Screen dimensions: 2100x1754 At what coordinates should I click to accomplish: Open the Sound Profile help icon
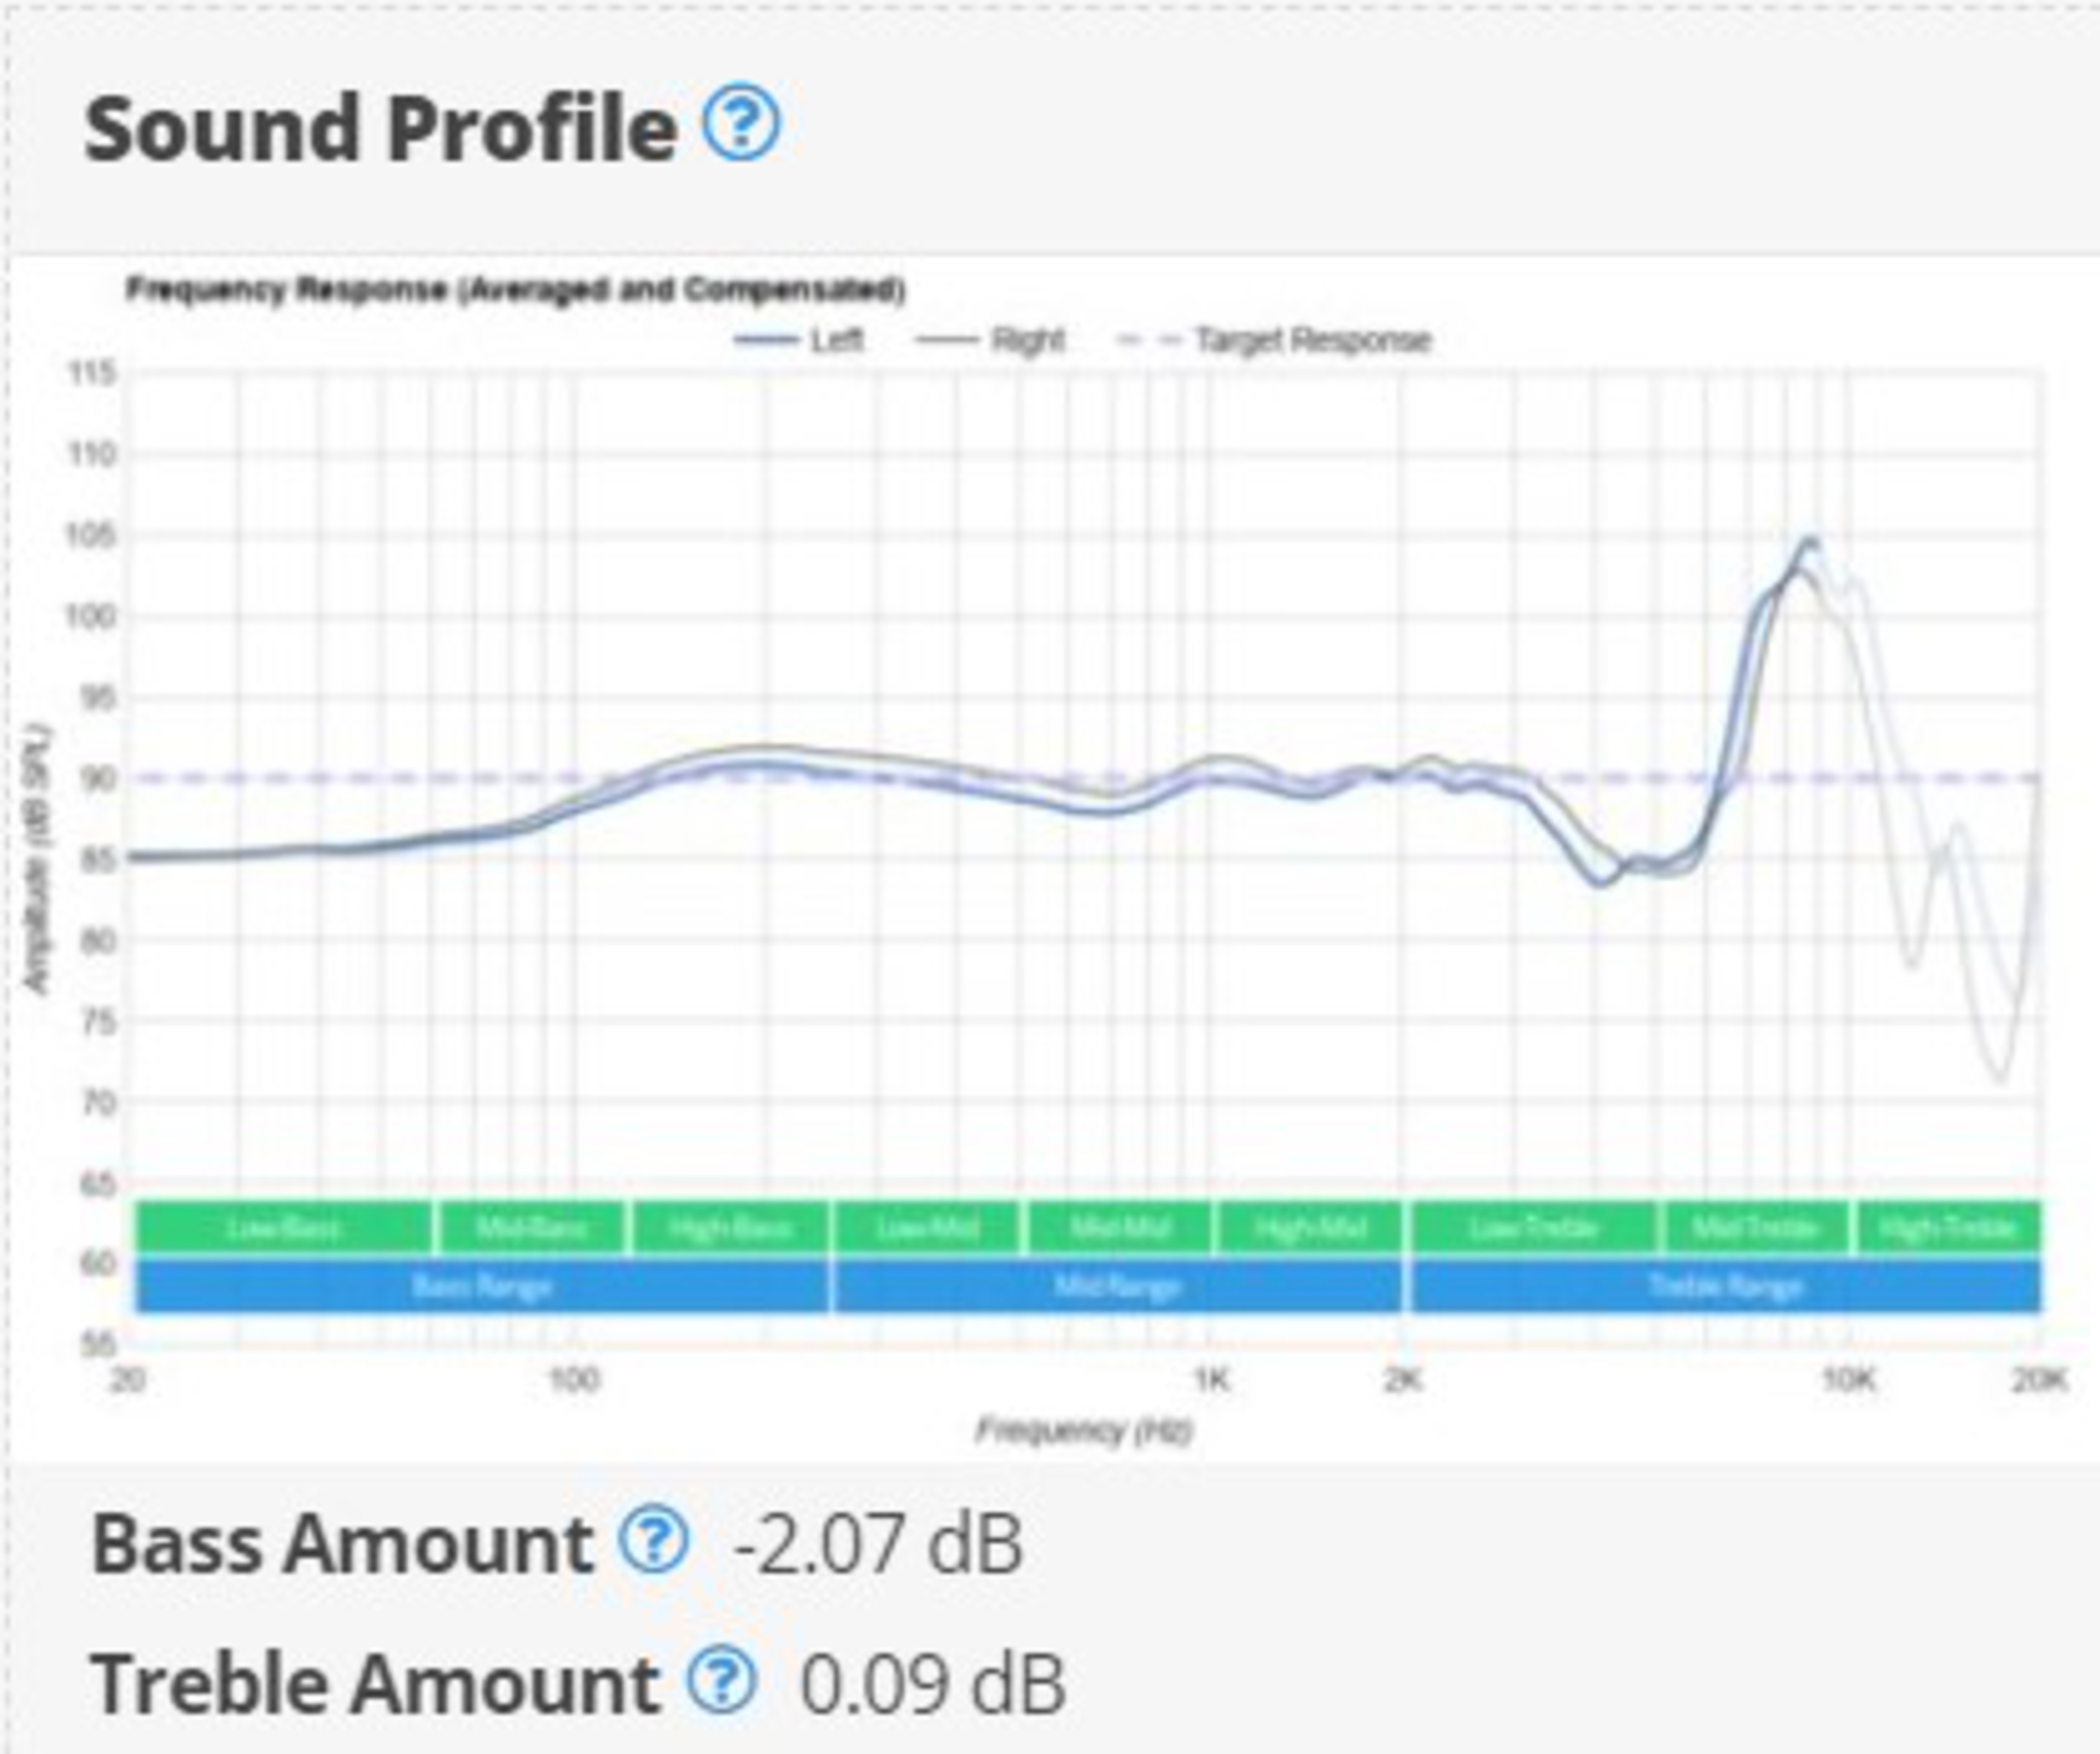coord(741,123)
